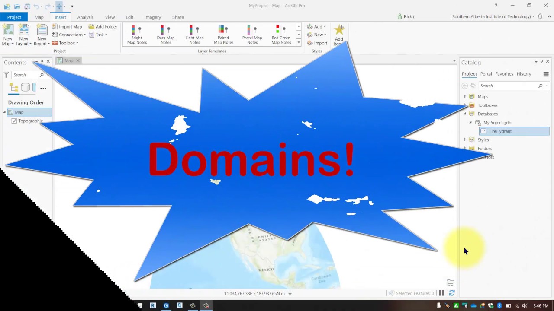Open the coordinate display units dropdown

tap(290, 294)
